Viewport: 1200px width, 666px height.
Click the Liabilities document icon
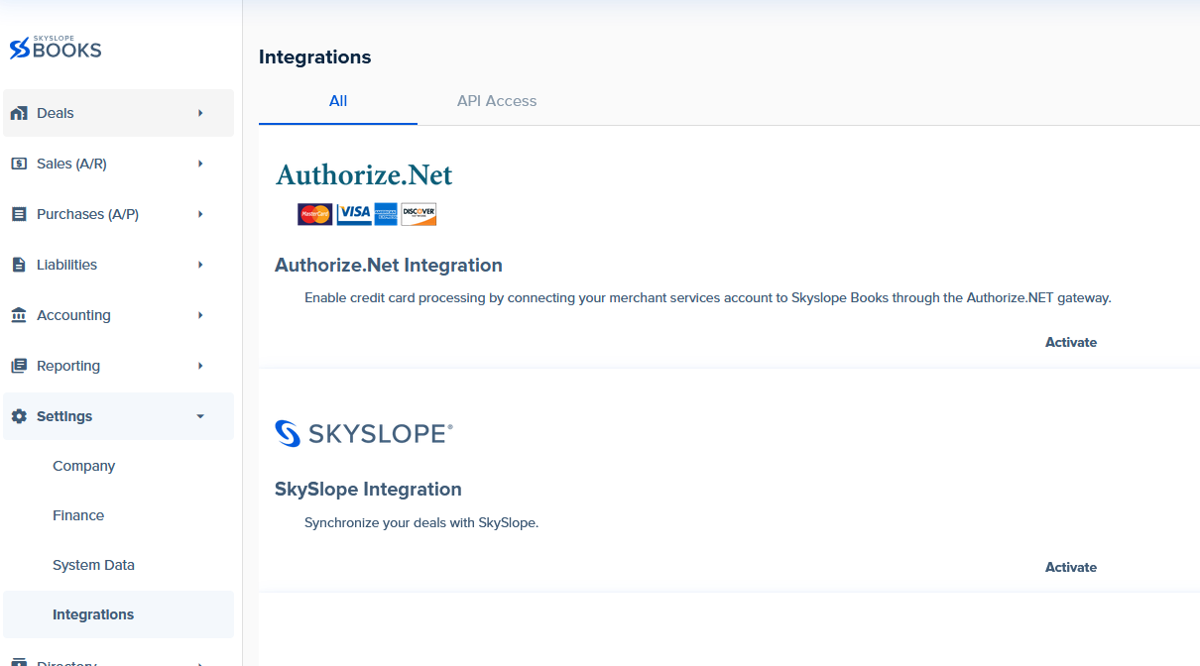click(x=19, y=265)
